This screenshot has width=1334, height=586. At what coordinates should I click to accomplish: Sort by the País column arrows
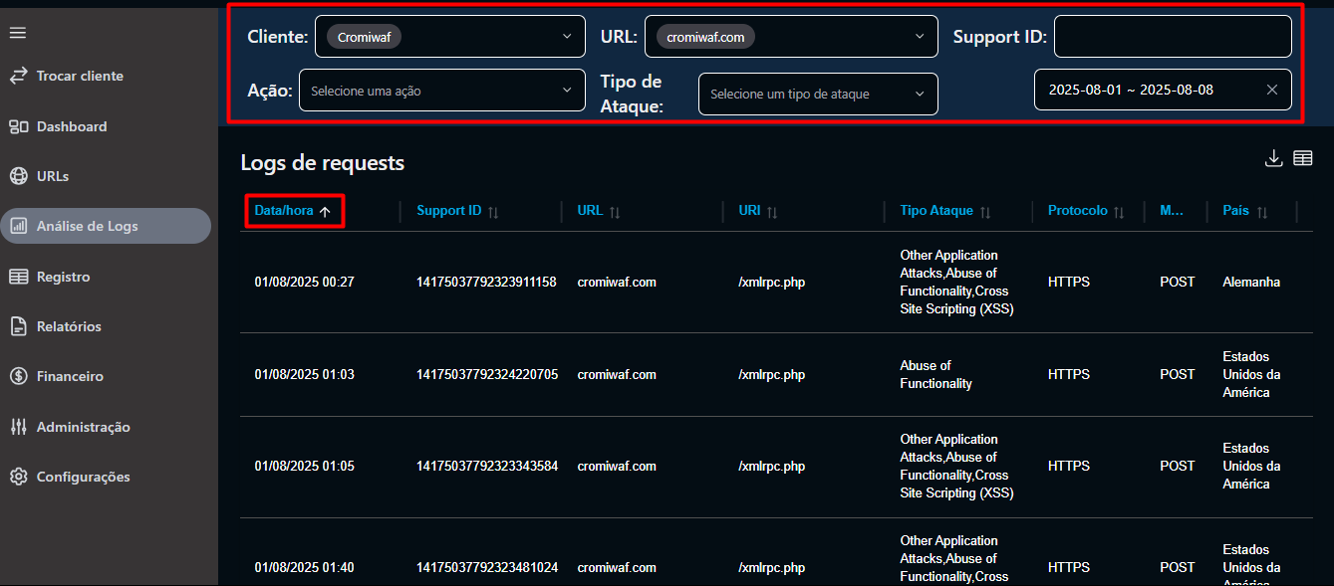click(1262, 212)
